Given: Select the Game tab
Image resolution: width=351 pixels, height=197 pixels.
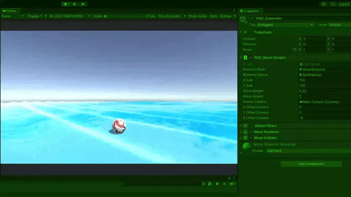Looking at the screenshot, I should pyautogui.click(x=9, y=11).
